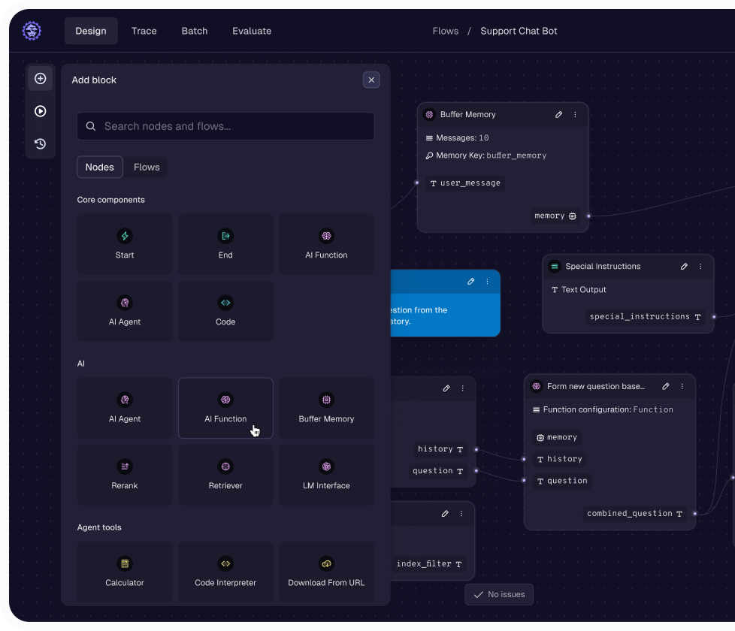Screen dimensions: 735x631
Task: Edit the Buffer Memory node pencil icon
Action: pyautogui.click(x=558, y=115)
